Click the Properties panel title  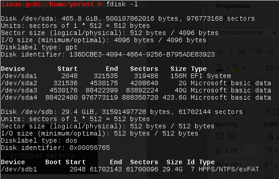coord(233,6)
